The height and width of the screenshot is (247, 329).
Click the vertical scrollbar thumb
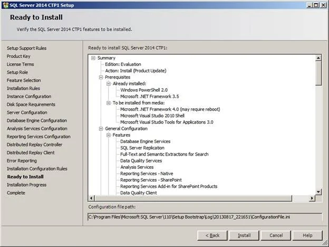pos(318,73)
